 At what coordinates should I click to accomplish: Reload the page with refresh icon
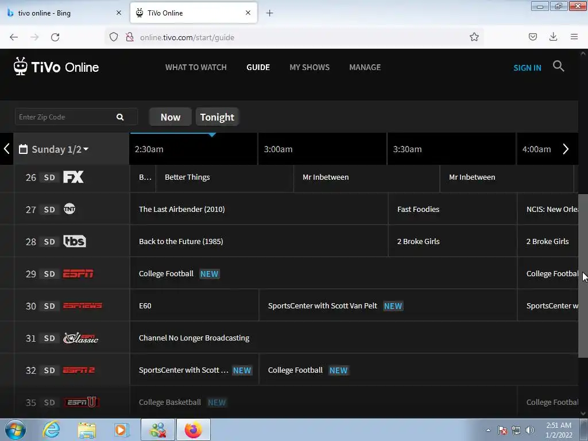pos(55,37)
